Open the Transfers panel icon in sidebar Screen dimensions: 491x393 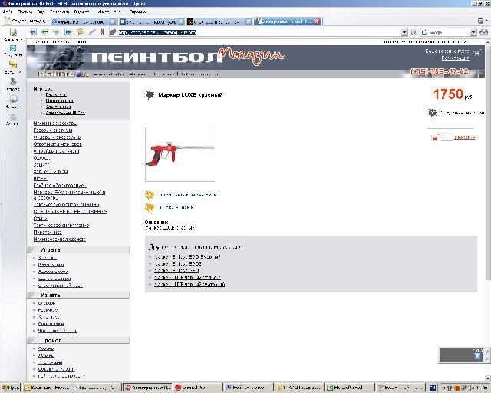point(13,81)
